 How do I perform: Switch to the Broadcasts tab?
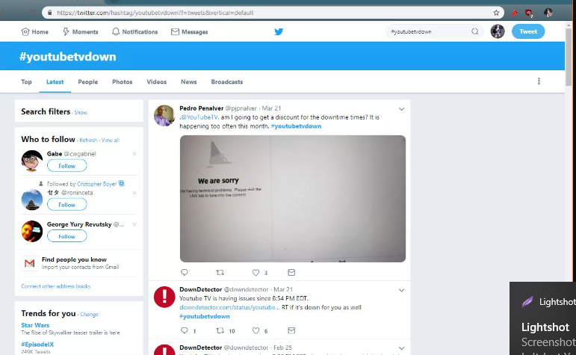coord(226,81)
